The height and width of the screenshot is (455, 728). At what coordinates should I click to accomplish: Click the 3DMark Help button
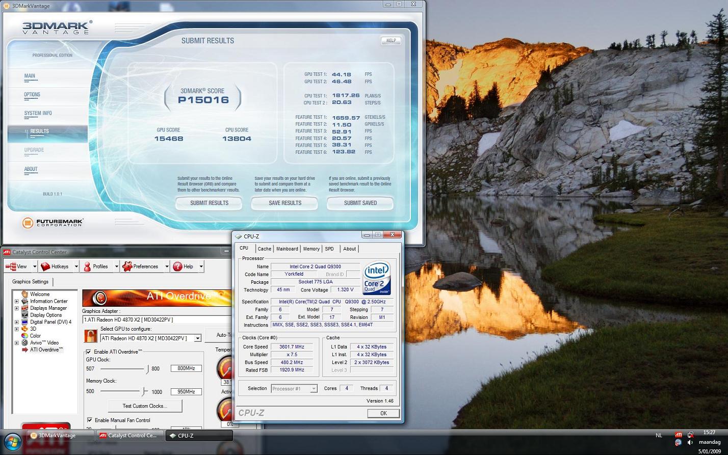[x=391, y=40]
